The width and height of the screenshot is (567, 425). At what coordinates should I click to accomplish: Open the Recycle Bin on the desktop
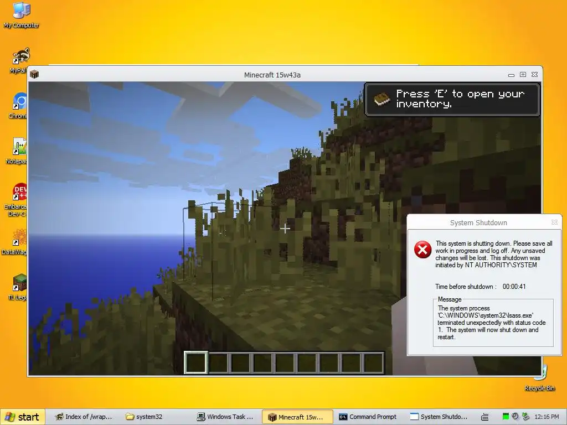tap(539, 379)
